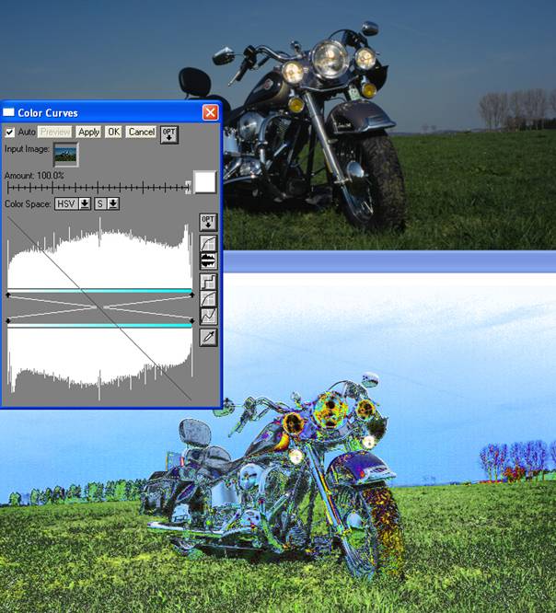Select the smooth curve mode icon
The width and height of the screenshot is (556, 613).
(208, 299)
